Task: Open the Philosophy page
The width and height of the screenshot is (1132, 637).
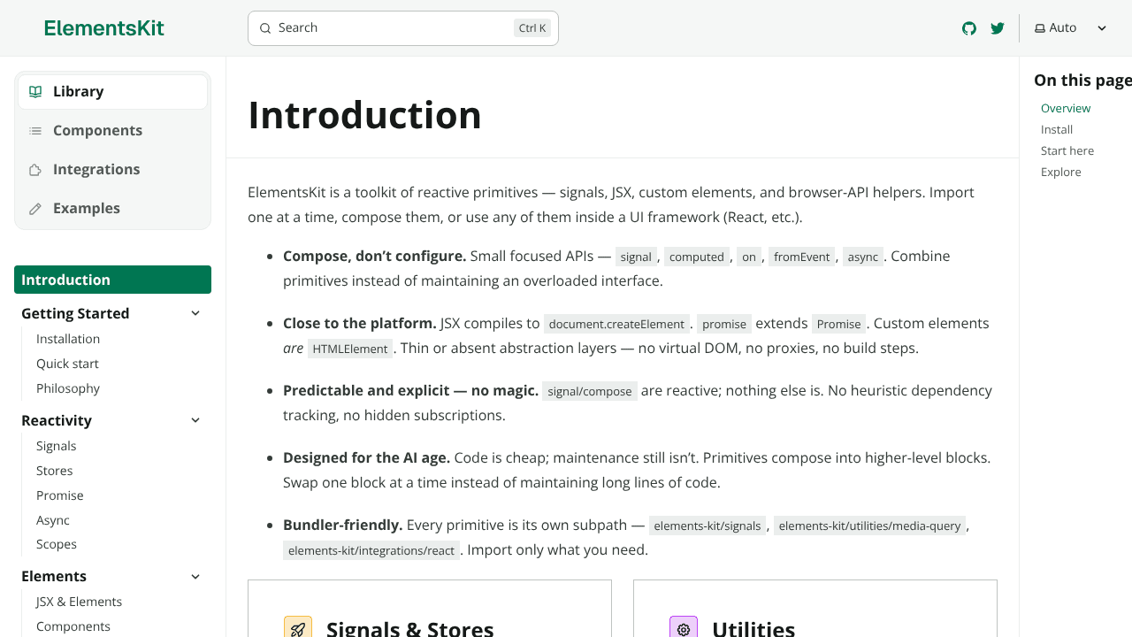Action: 68,388
